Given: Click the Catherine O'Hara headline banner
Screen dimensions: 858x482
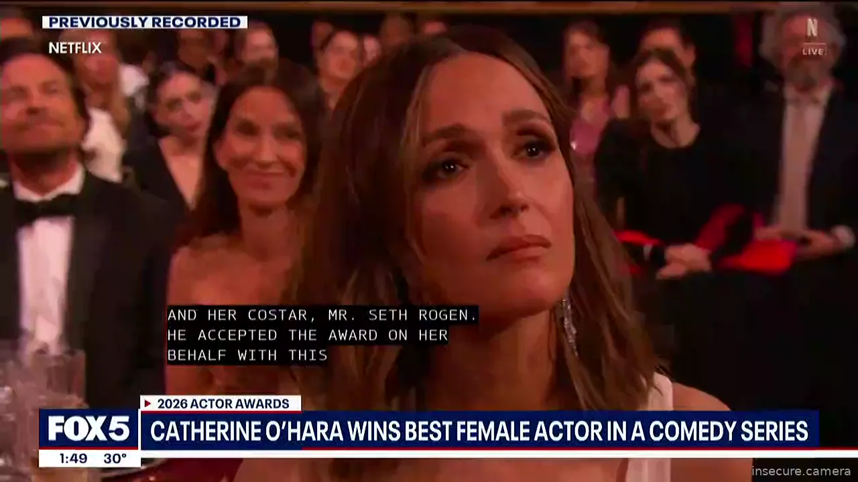Looking at the screenshot, I should 479,430.
